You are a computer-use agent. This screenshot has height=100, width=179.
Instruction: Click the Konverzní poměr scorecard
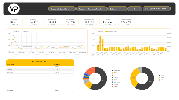126,22
